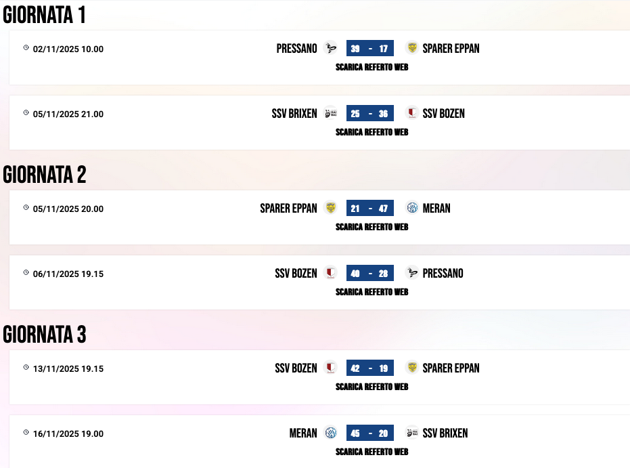Click the Meran team name in Giornata 2
The height and width of the screenshot is (468, 630).
(x=436, y=208)
